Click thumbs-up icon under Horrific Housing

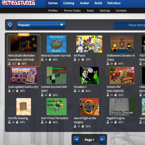click(x=17, y=122)
